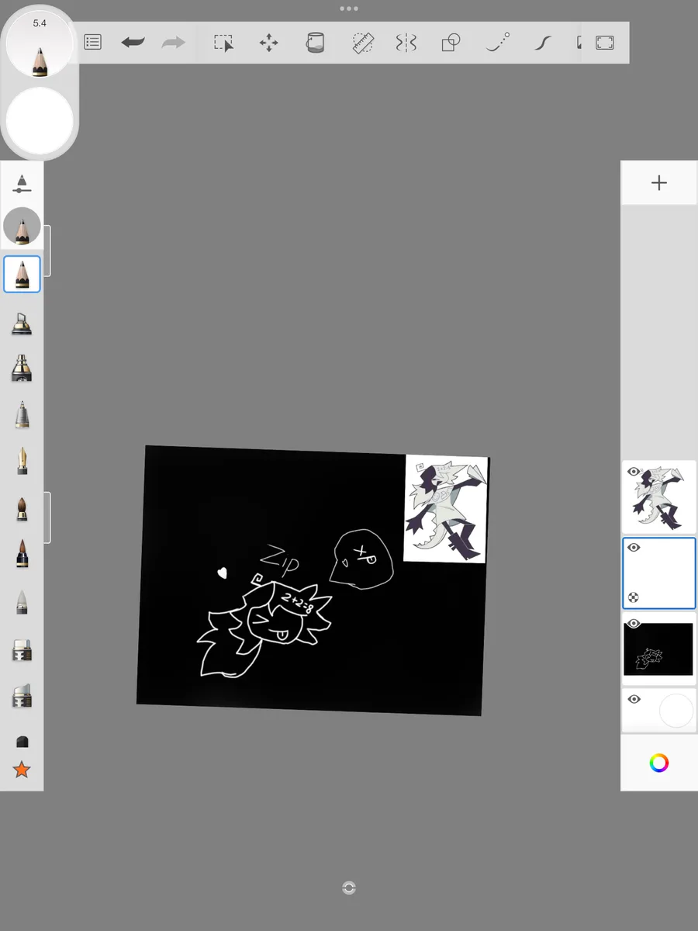Select the hard eraser brush
This screenshot has height=931, width=698.
click(22, 650)
